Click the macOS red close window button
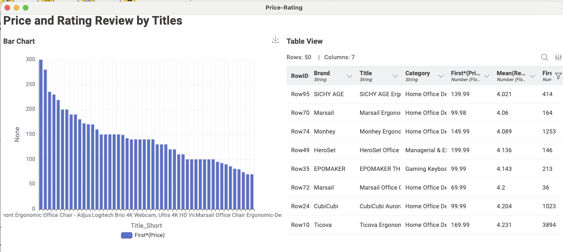The image size is (563, 252). coord(7,8)
